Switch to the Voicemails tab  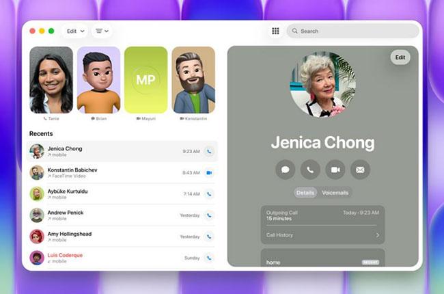click(x=335, y=193)
